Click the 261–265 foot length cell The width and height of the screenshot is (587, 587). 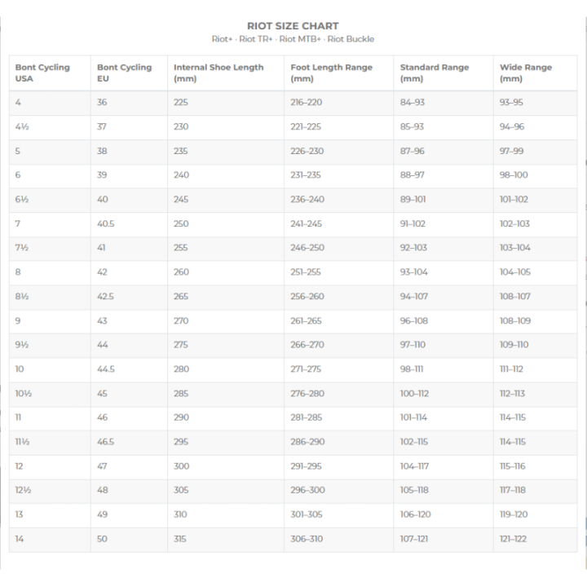click(x=339, y=321)
